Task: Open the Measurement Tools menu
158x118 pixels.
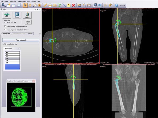Action: [x=24, y=2]
